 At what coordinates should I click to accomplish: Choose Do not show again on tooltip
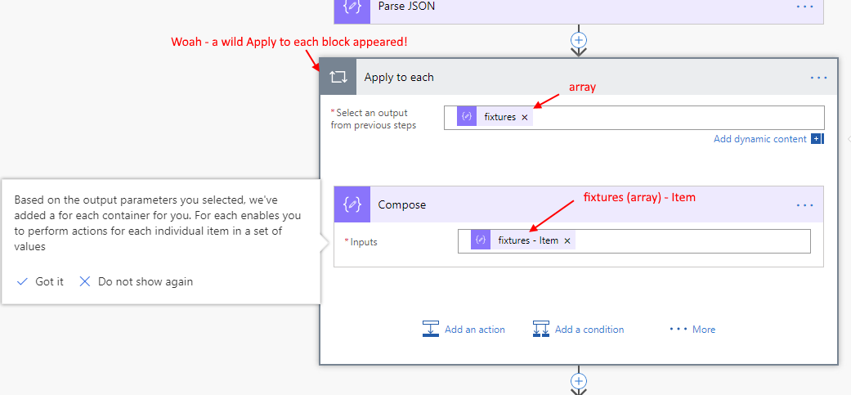[137, 281]
